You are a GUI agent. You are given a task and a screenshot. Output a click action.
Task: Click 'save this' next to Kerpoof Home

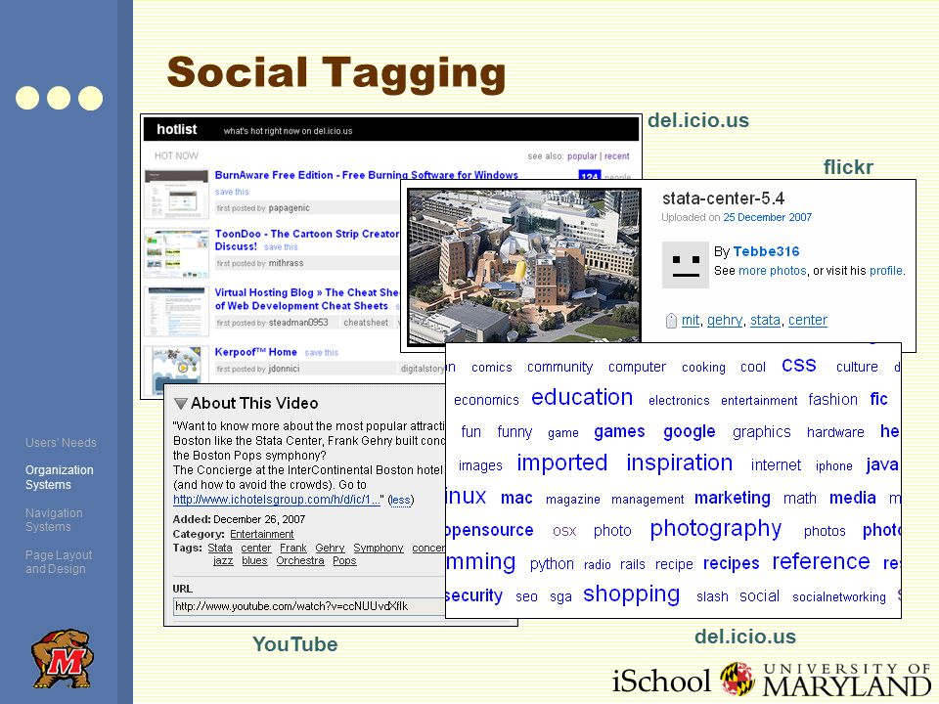[x=322, y=353]
